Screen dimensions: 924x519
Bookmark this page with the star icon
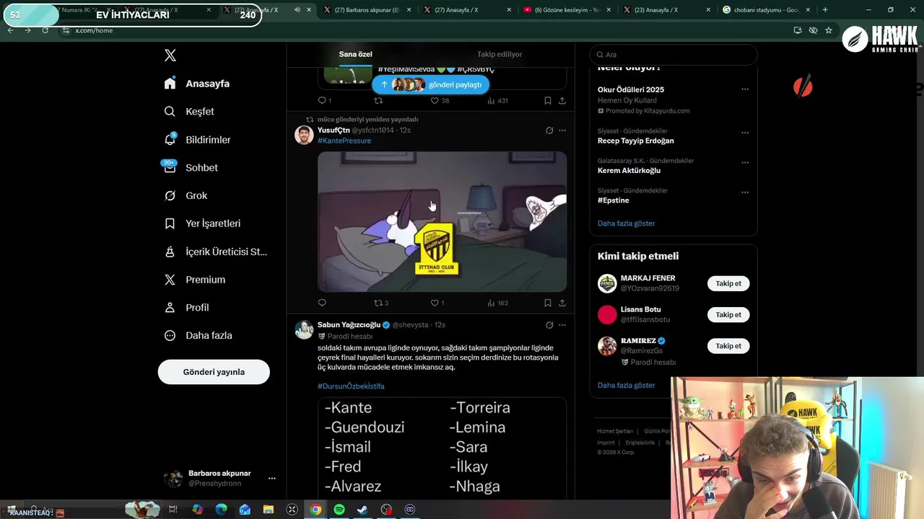[x=829, y=30]
